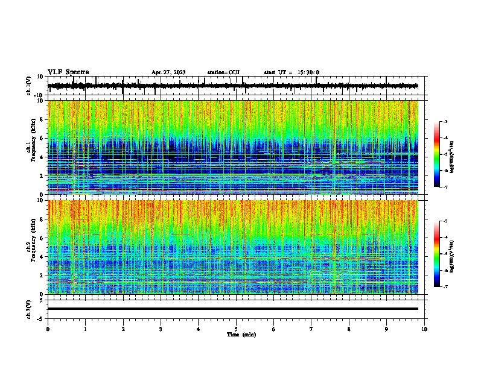Select the "Apr. 27, 2023" date text

click(168, 72)
